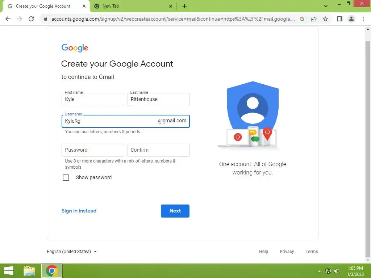This screenshot has width=371, height=278.
Task: Open the Terms link
Action: (x=312, y=252)
